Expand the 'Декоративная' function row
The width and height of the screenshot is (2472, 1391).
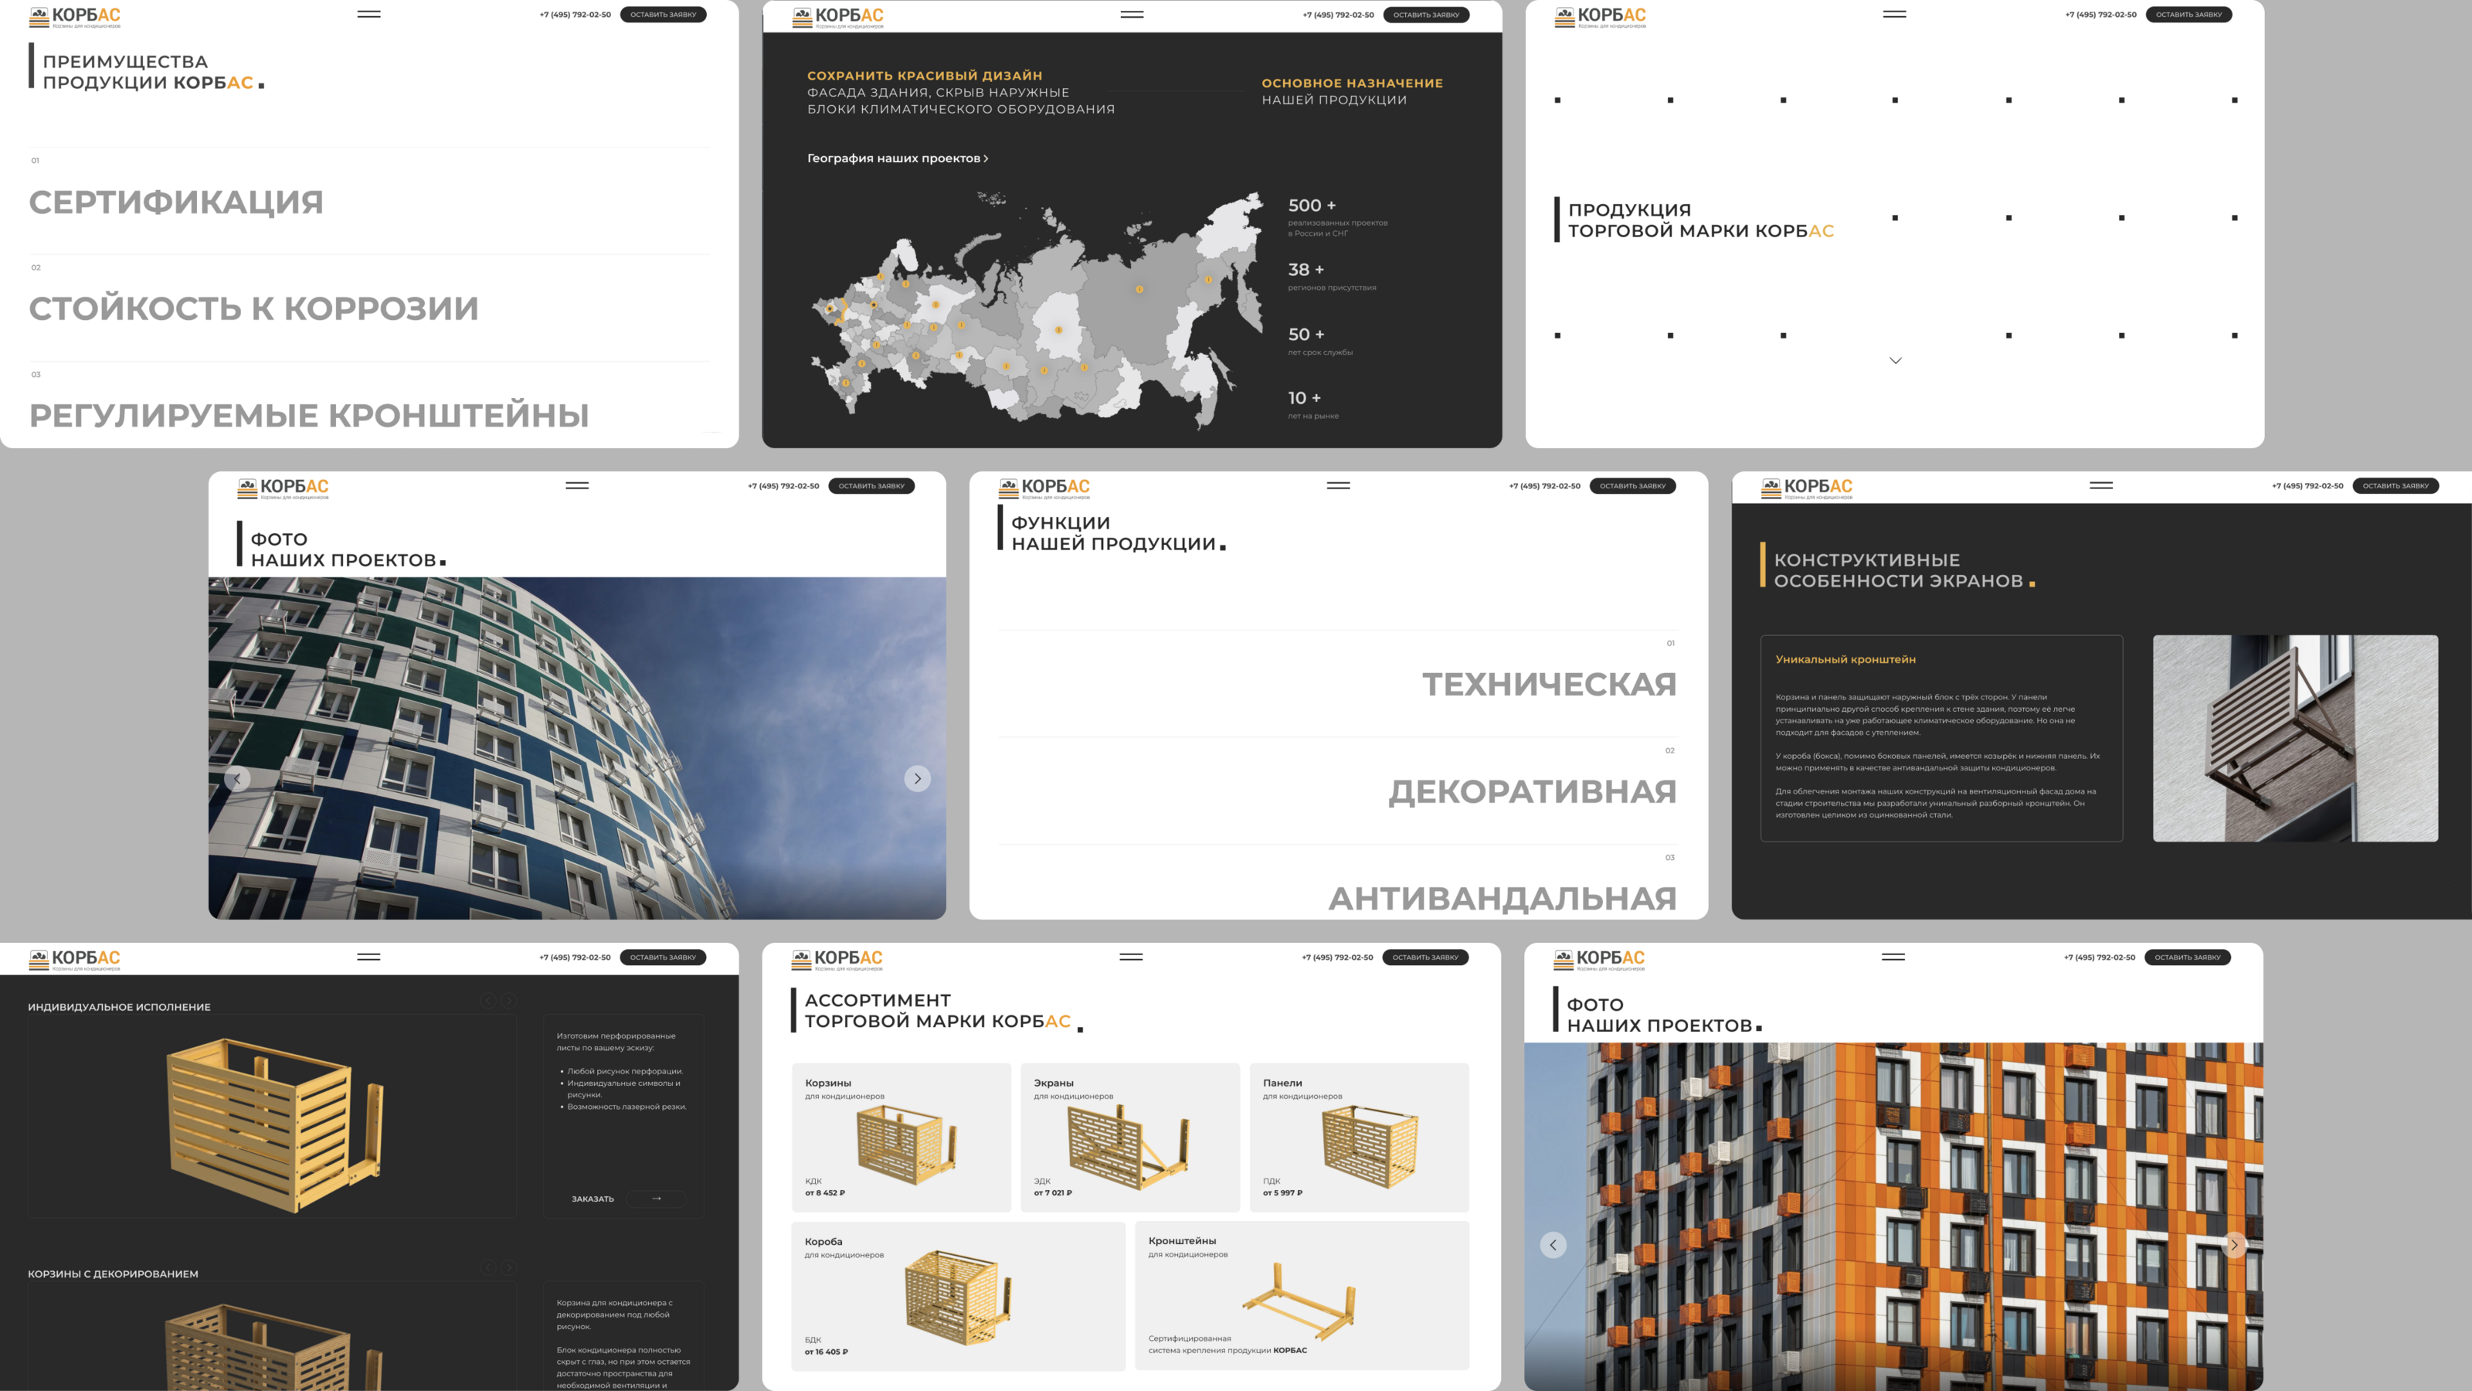[x=1532, y=792]
